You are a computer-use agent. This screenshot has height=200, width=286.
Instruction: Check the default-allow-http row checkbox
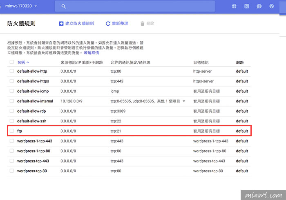tap(11, 71)
